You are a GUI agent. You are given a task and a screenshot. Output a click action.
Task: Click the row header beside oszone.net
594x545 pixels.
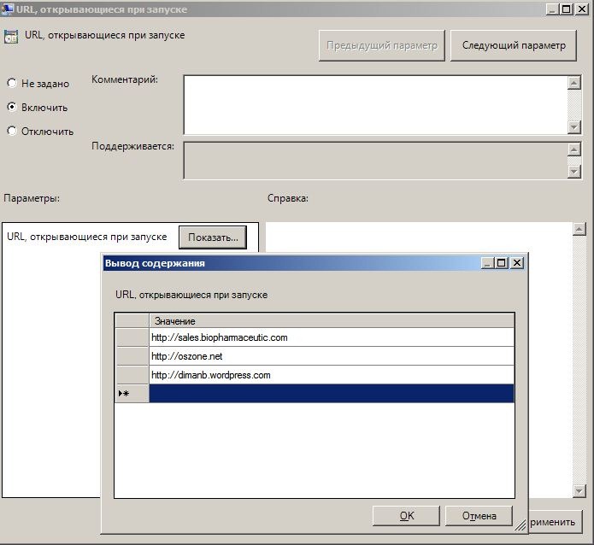pos(132,356)
